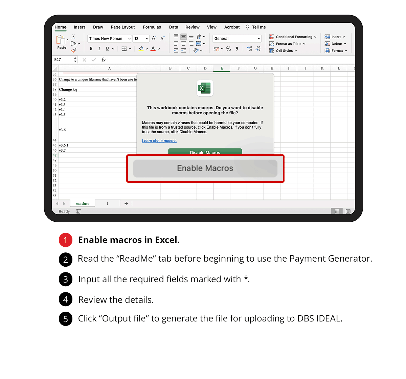Toggle Bold formatting
The image size is (406, 379).
91,49
